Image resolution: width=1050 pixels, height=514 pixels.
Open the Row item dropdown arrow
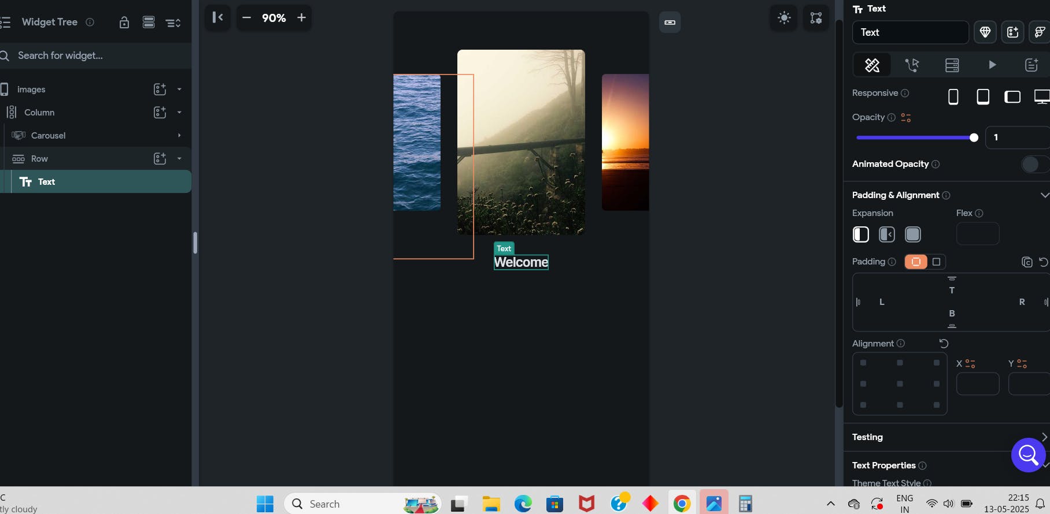tap(179, 159)
